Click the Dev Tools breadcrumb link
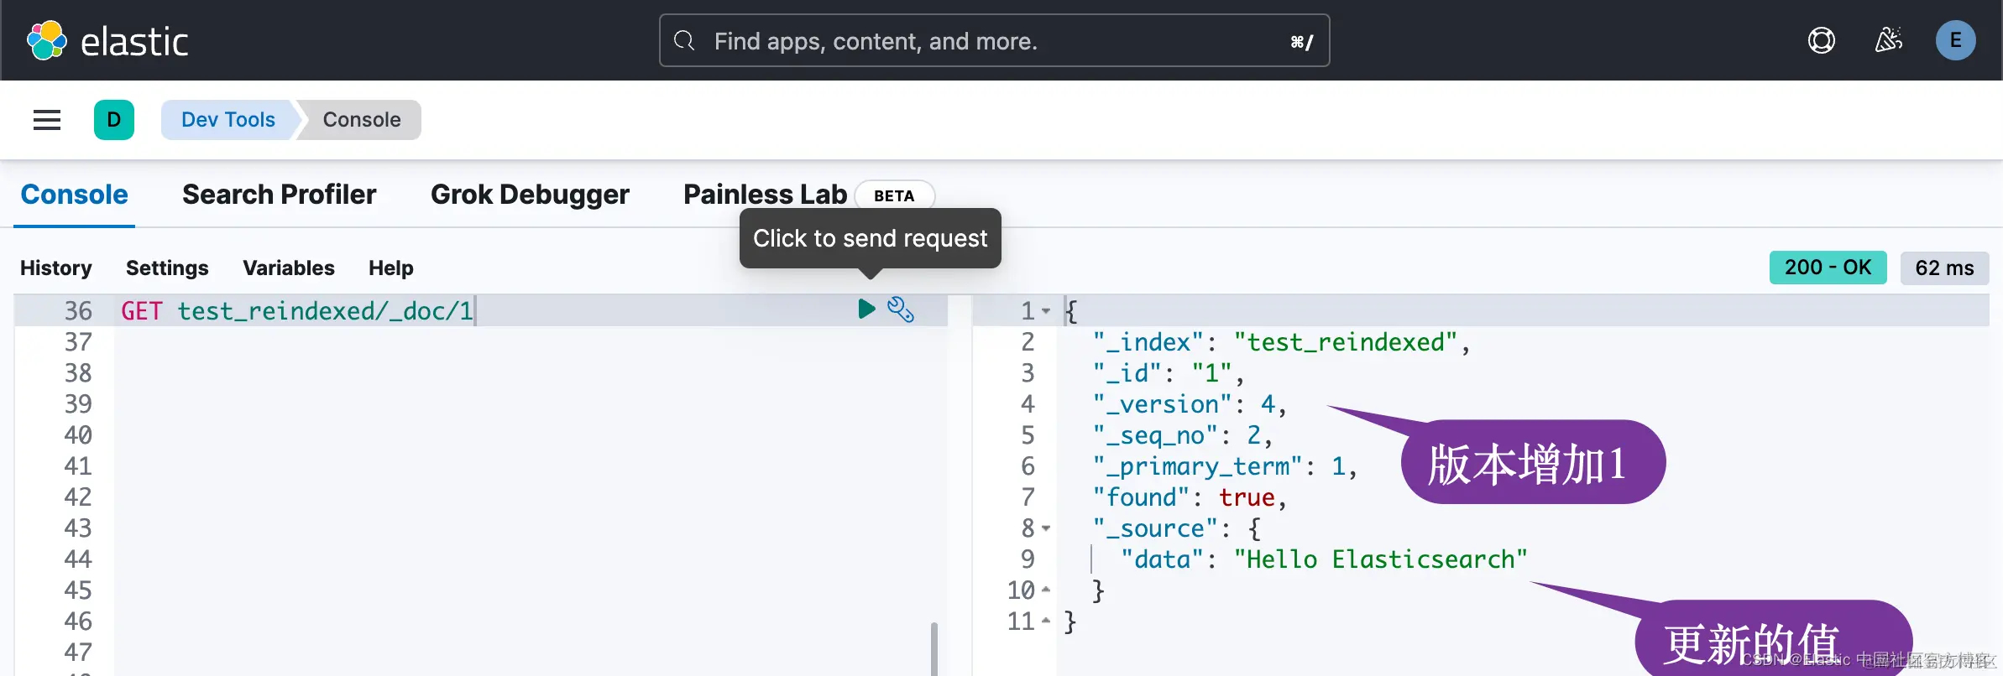This screenshot has width=2003, height=676. point(227,120)
